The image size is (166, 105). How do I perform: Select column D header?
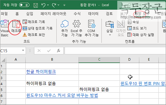tap(129, 60)
